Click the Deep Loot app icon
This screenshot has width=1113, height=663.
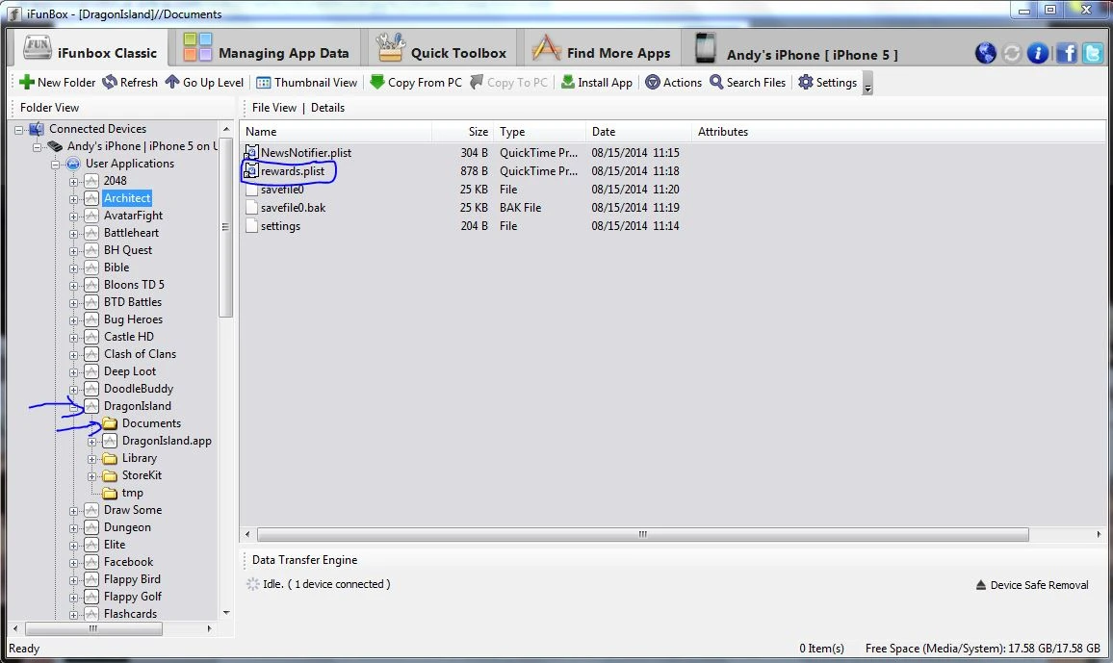click(x=91, y=371)
